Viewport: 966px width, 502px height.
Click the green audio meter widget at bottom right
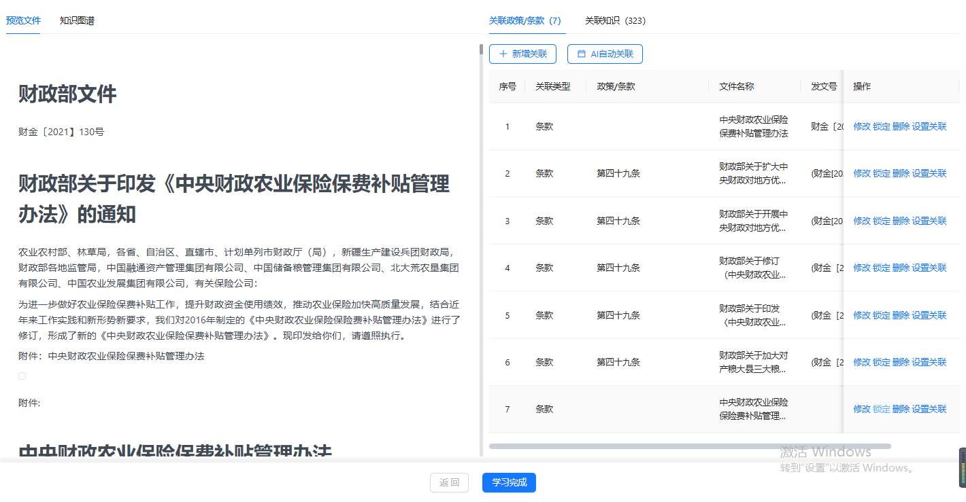pos(962,467)
